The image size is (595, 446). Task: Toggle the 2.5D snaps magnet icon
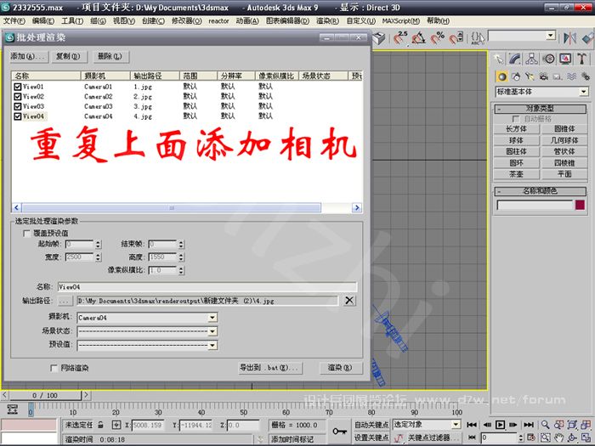(x=400, y=38)
